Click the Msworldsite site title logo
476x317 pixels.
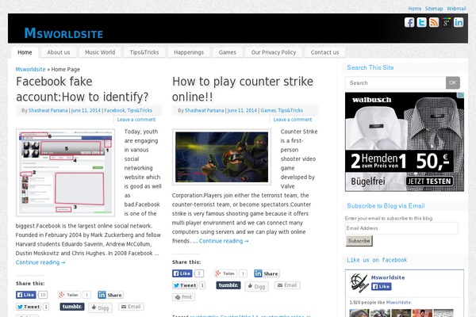(x=63, y=33)
